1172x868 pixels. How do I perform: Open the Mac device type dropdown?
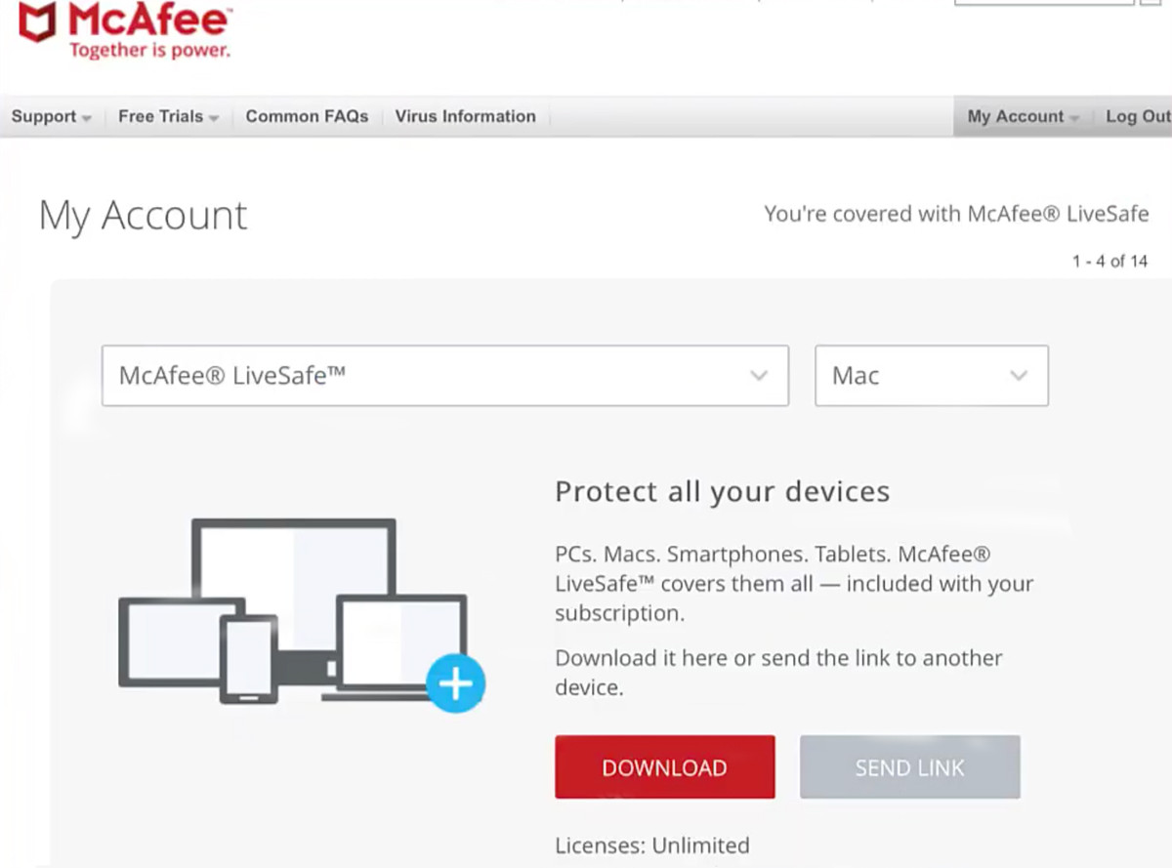click(932, 375)
